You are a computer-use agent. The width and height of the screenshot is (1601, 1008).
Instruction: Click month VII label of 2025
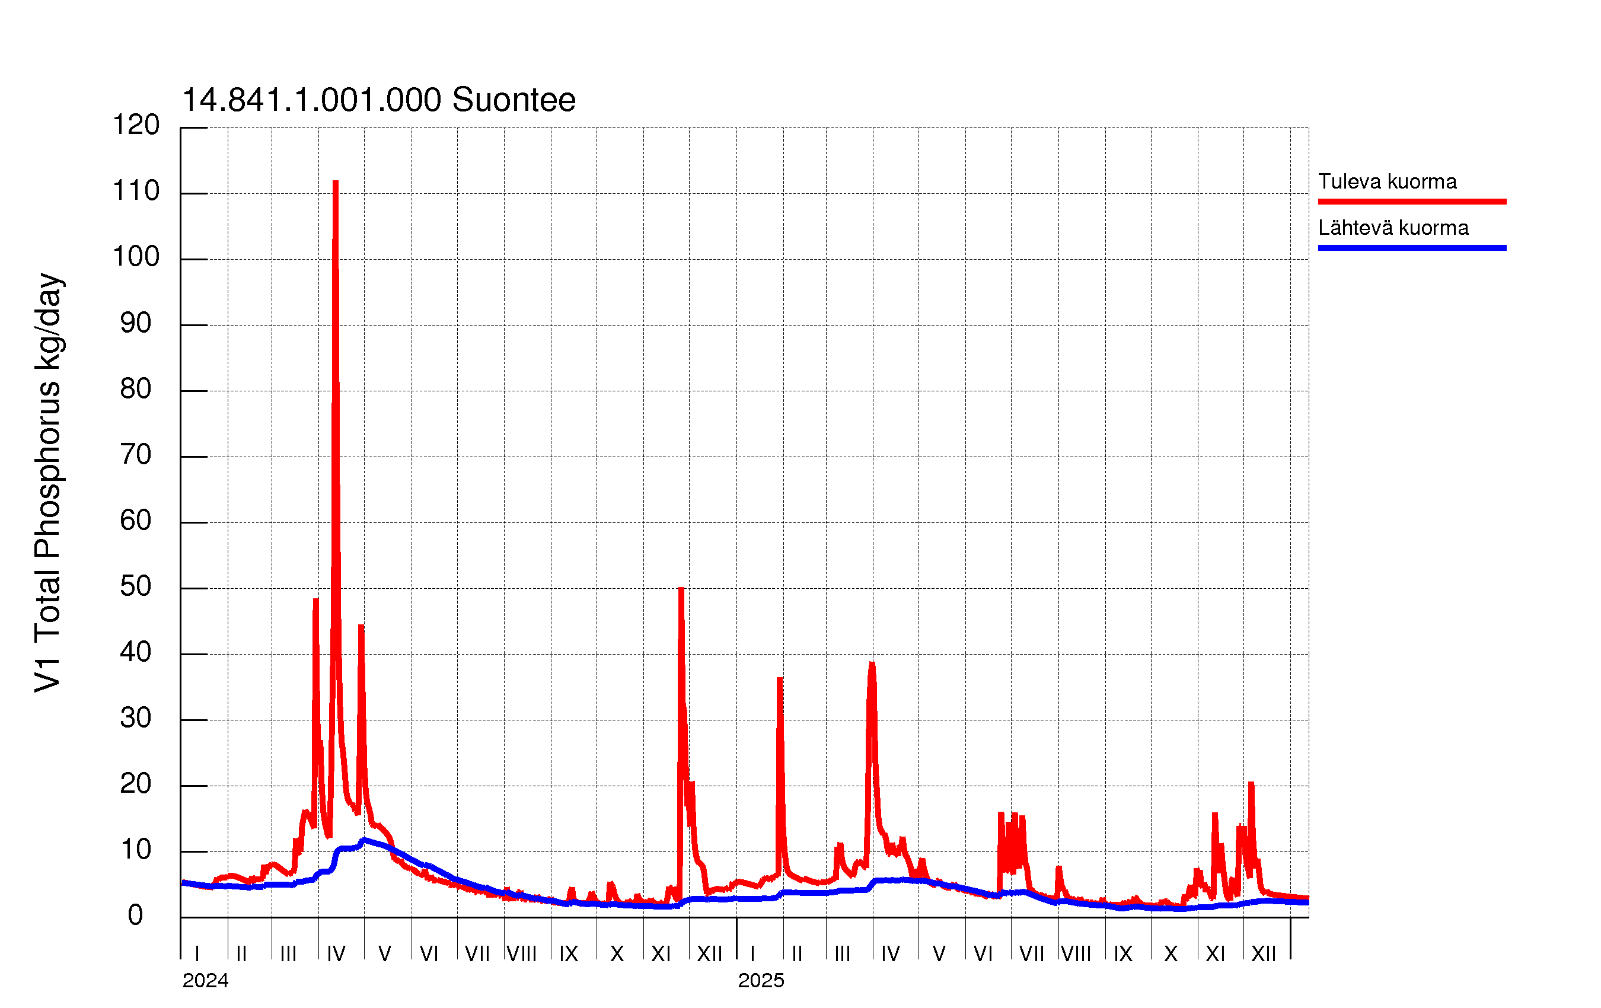point(1032,954)
